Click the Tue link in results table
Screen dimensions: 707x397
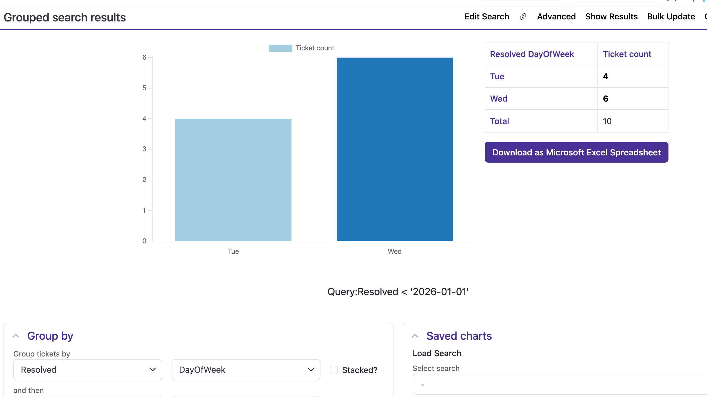click(x=497, y=76)
